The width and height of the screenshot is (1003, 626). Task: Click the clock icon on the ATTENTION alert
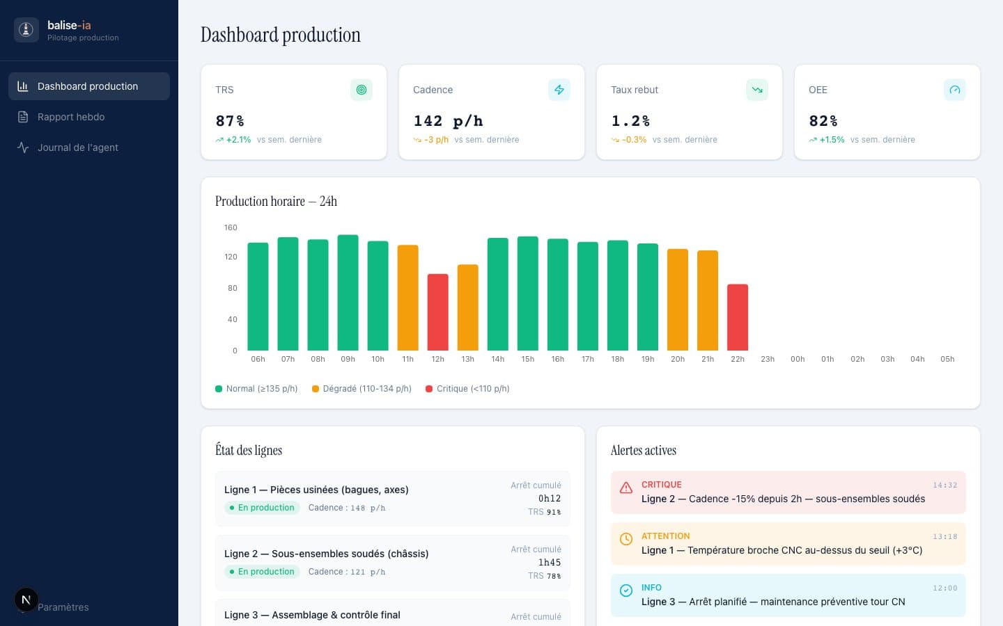pos(626,539)
